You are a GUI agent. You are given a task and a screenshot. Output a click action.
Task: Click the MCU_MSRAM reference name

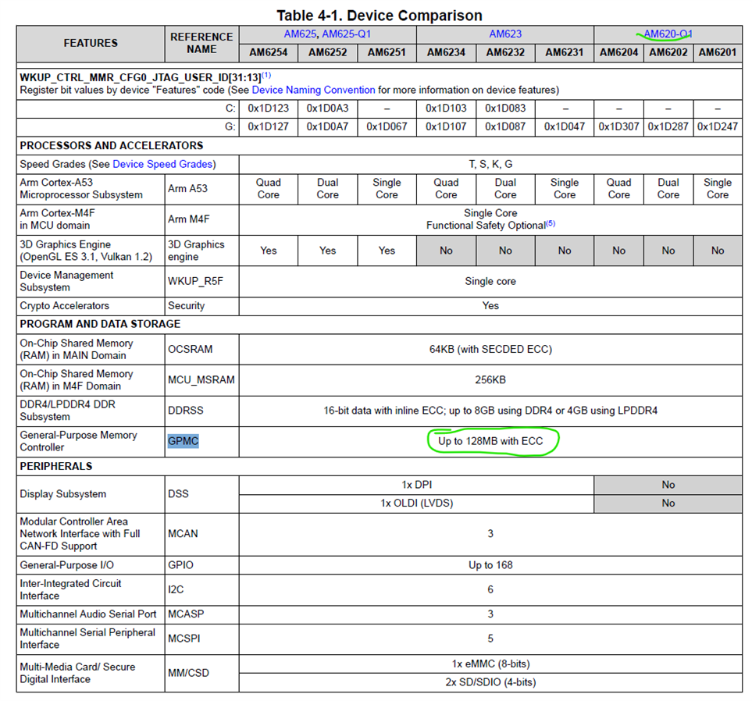(201, 379)
